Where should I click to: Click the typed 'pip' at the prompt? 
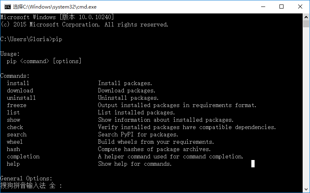pyautogui.click(x=57, y=39)
